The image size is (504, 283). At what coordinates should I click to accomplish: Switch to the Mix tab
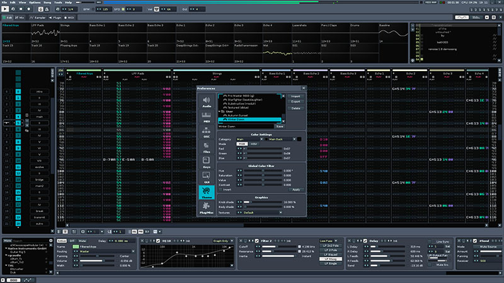pos(20,18)
